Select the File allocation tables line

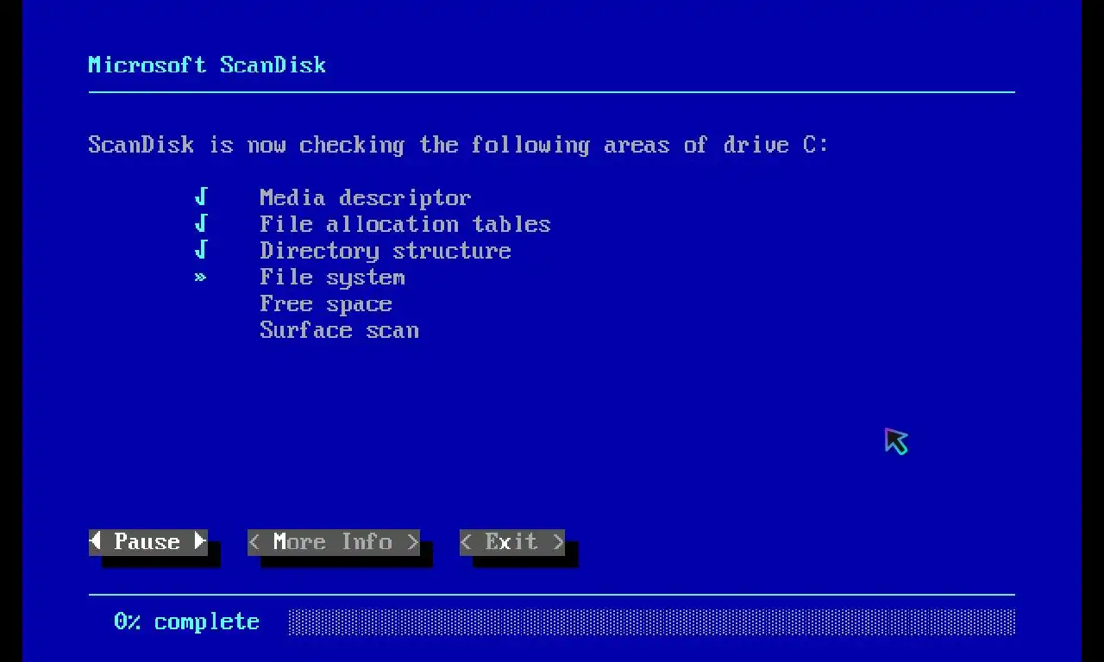coord(405,224)
